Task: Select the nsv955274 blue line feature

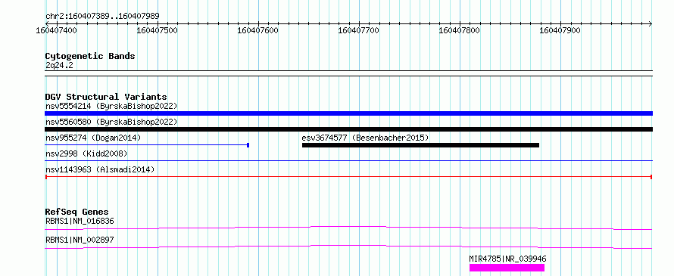Action: (147, 145)
